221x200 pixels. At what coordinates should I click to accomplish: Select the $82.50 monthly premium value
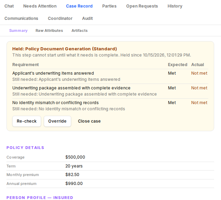(72, 175)
